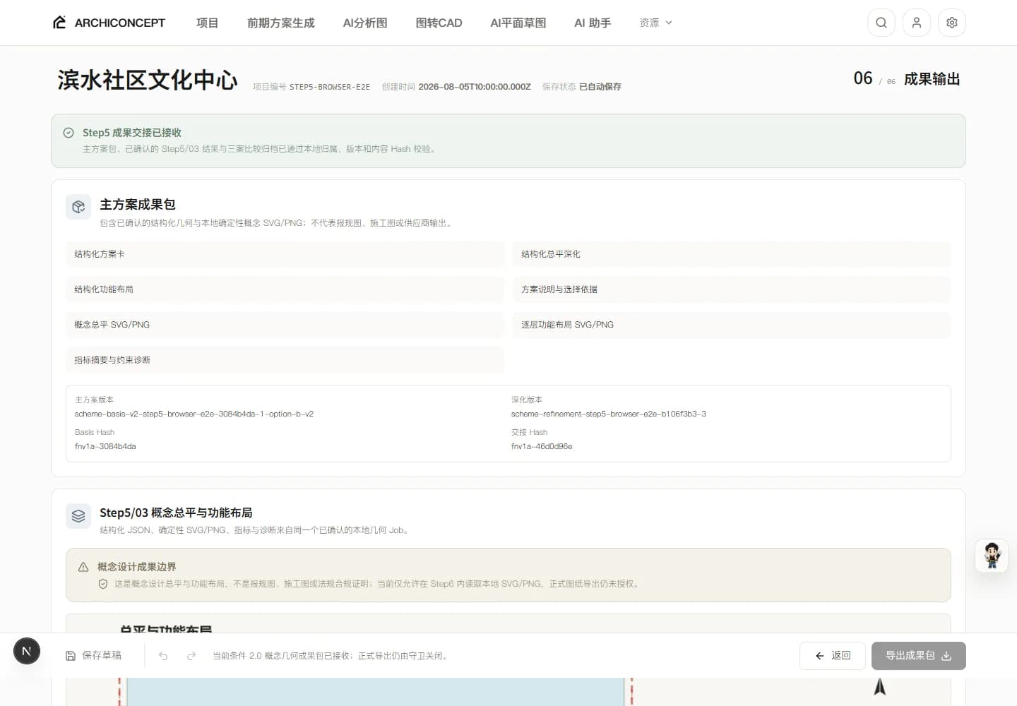Select the 逐层功能布局 SVG/PNG item
The height and width of the screenshot is (706, 1017).
click(732, 325)
